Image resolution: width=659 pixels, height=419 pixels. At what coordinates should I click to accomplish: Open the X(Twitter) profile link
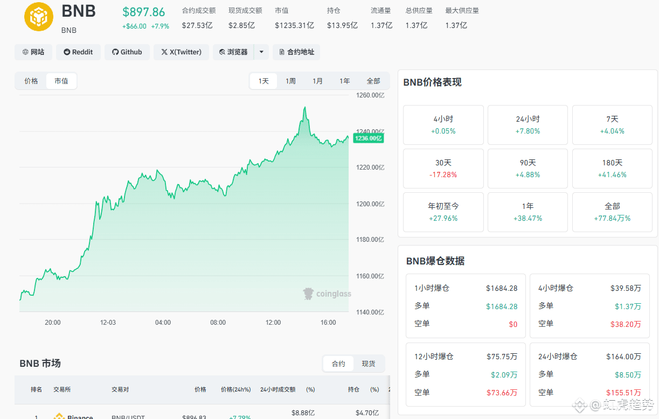tap(181, 52)
